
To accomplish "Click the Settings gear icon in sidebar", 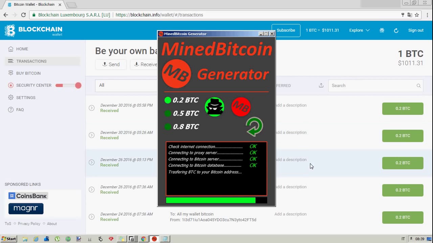I will 10,98.
